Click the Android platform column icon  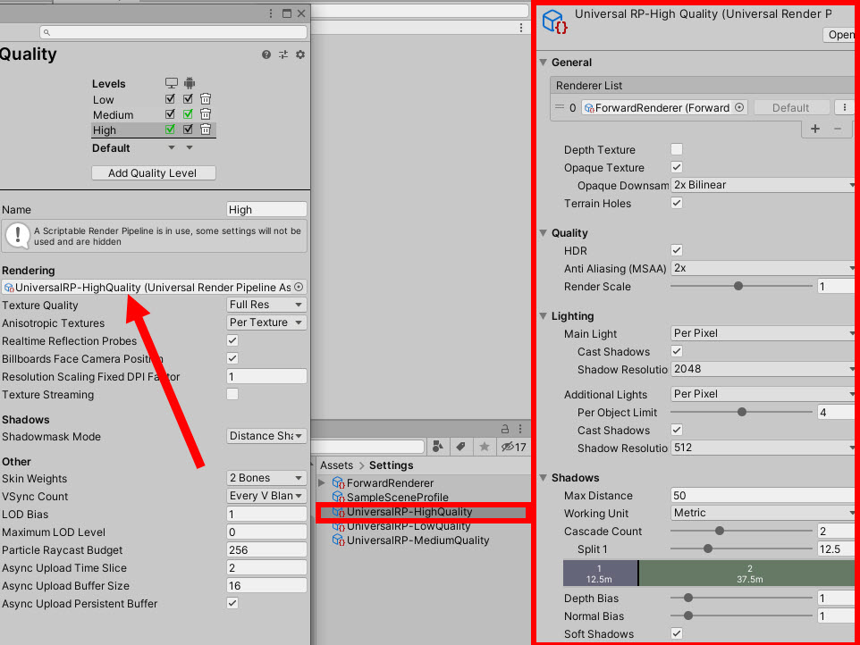(190, 83)
